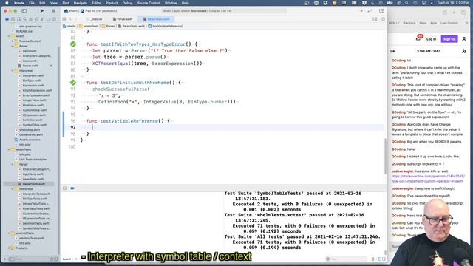Click the library plus button in toolbar
The width and height of the screenshot is (473, 266).
click(361, 11)
